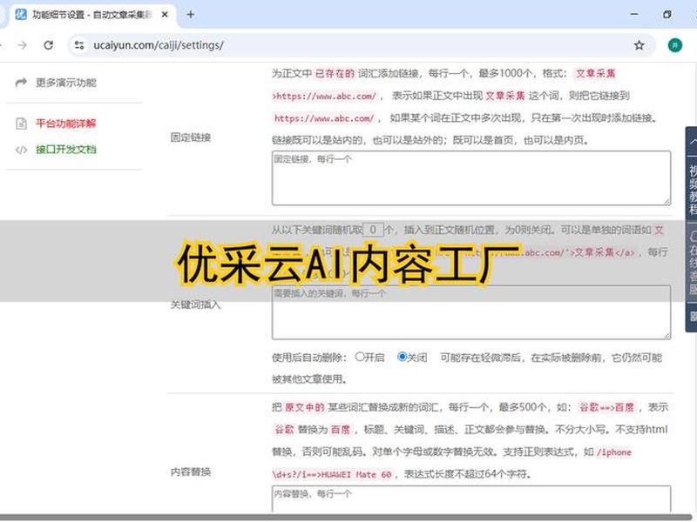Click the 使用后自动删除 label
The height and width of the screenshot is (522, 697).
pos(309,358)
